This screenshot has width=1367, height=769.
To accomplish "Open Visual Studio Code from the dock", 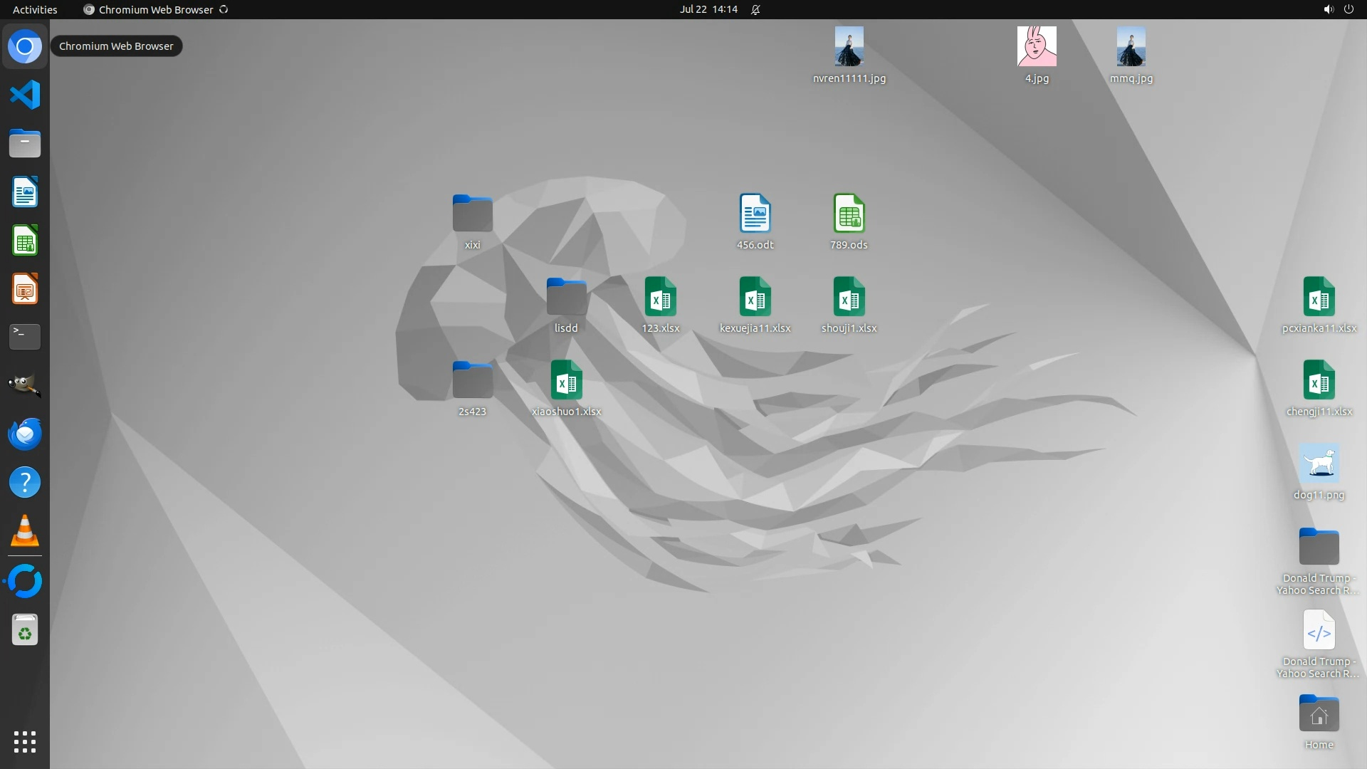I will [25, 95].
